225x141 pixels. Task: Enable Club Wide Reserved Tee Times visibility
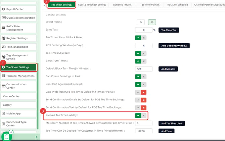point(138,92)
